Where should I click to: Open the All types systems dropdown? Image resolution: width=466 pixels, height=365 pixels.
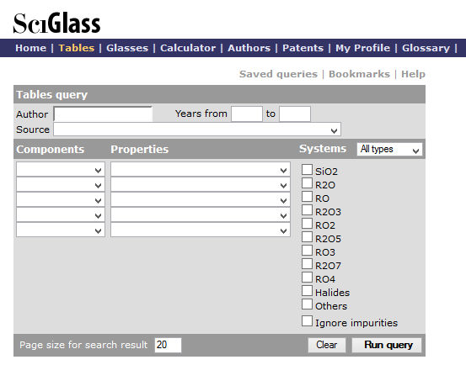[389, 149]
